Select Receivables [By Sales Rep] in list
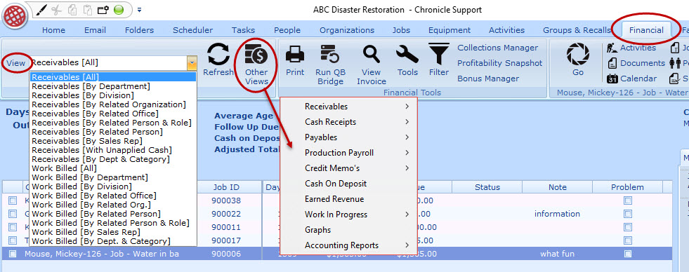Screen dimensions: 689x272 (113, 141)
